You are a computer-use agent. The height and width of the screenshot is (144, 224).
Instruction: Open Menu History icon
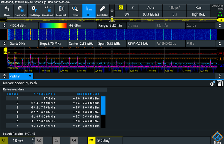[62, 11]
